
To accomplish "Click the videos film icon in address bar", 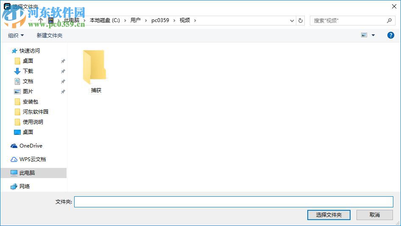I will pyautogui.click(x=51, y=20).
